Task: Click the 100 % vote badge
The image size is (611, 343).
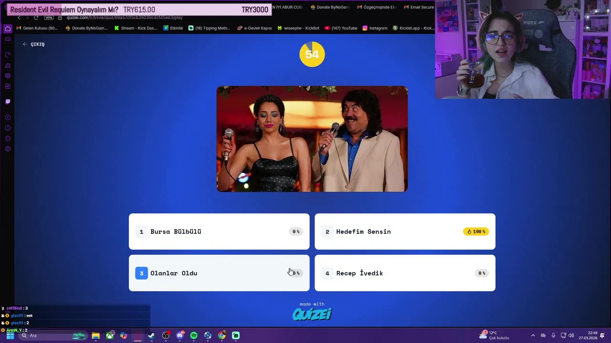Action: pyautogui.click(x=476, y=232)
